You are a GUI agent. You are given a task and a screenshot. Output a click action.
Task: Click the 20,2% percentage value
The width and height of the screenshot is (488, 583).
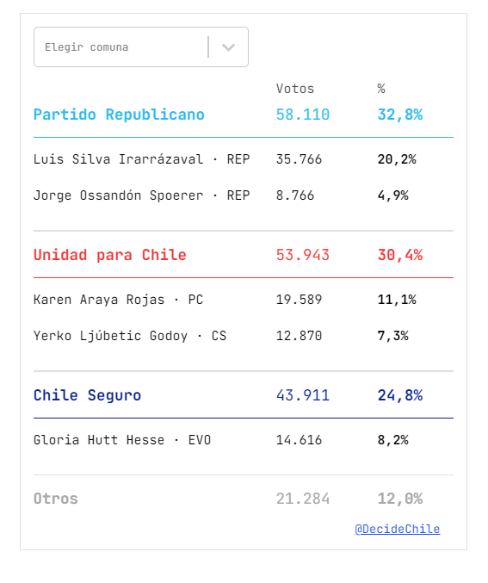[x=397, y=159]
